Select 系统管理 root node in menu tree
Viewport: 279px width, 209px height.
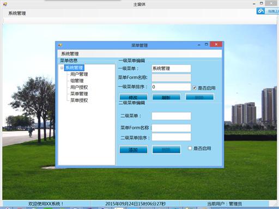point(74,68)
